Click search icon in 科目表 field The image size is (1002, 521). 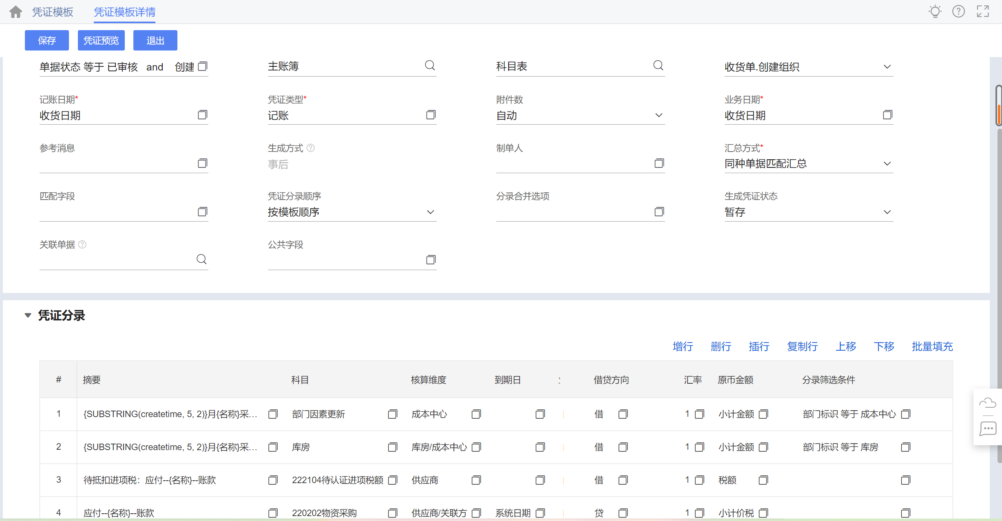coord(658,66)
